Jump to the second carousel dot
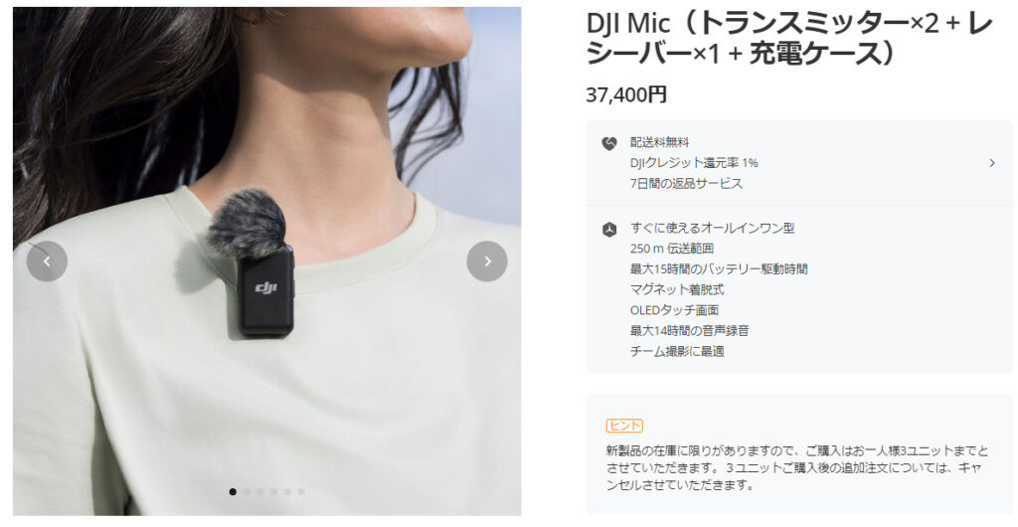 click(247, 492)
